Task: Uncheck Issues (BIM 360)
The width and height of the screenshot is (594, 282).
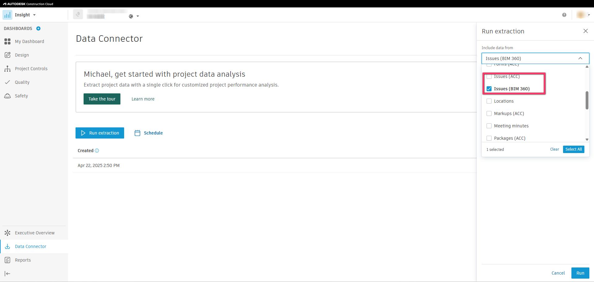Action: point(489,88)
